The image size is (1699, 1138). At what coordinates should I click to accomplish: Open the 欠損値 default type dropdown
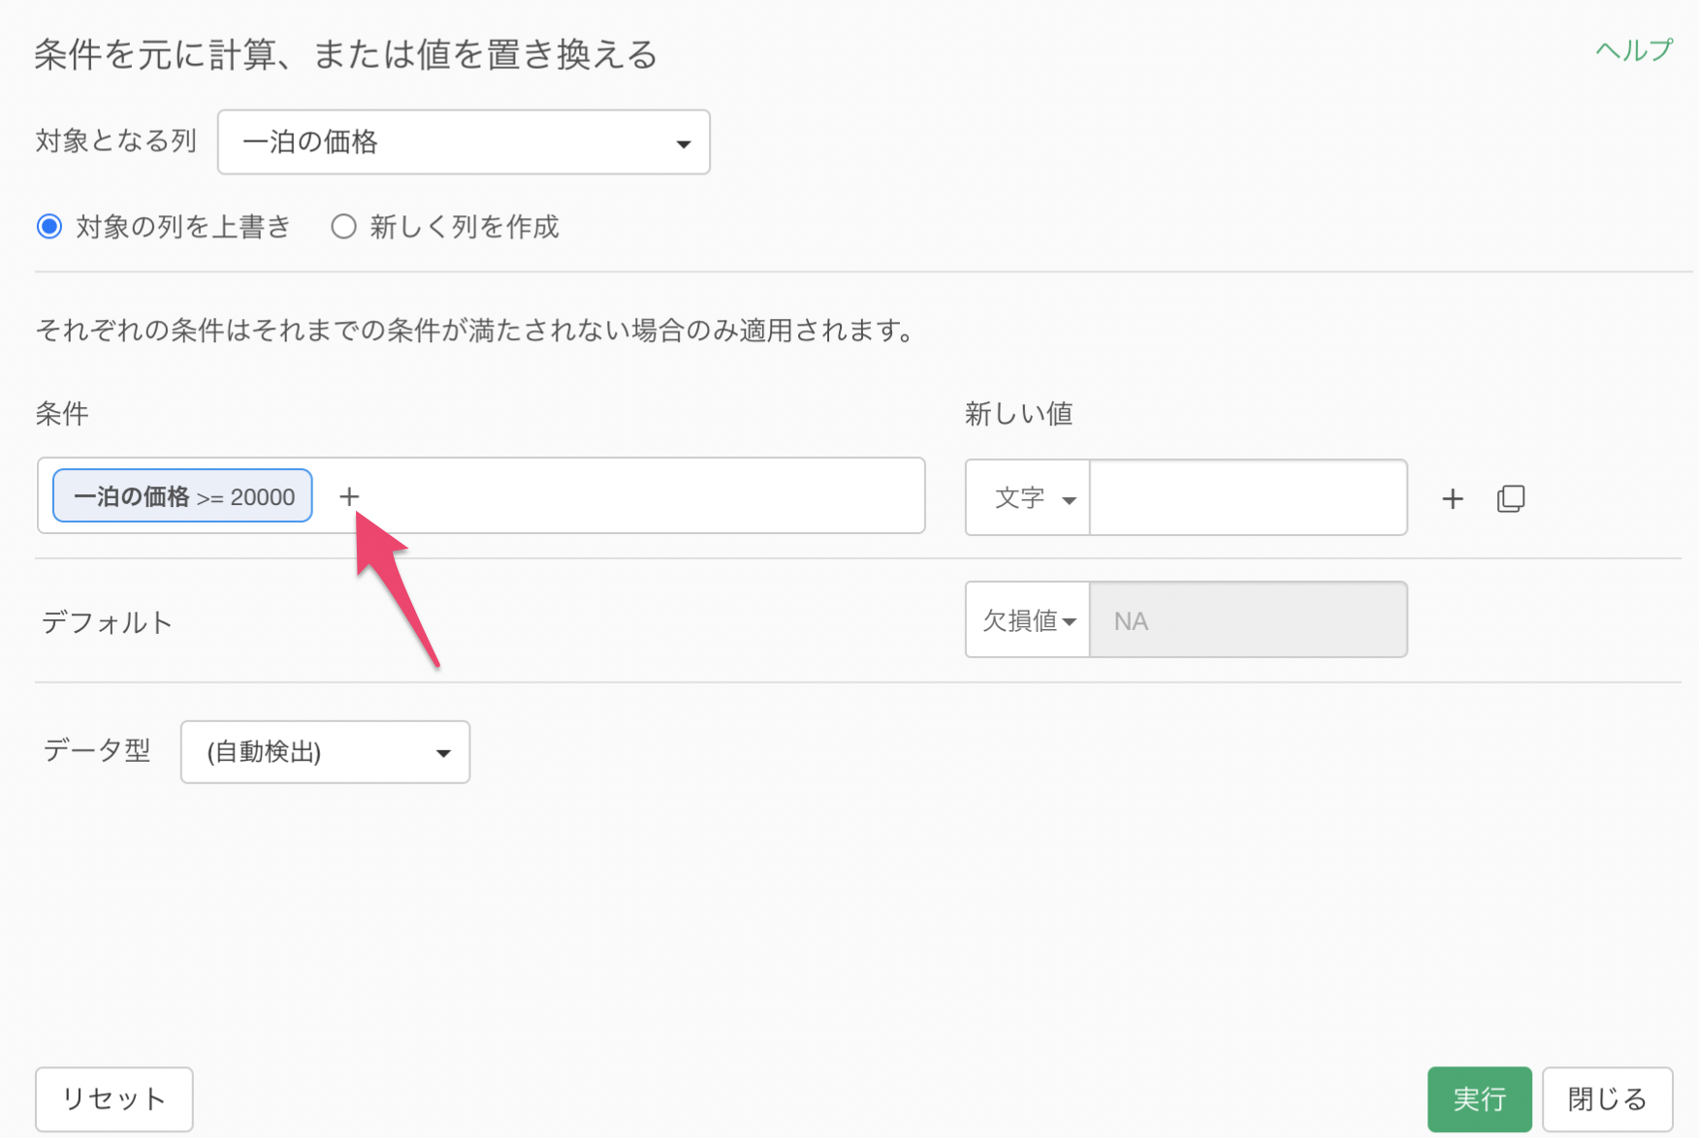(1028, 620)
